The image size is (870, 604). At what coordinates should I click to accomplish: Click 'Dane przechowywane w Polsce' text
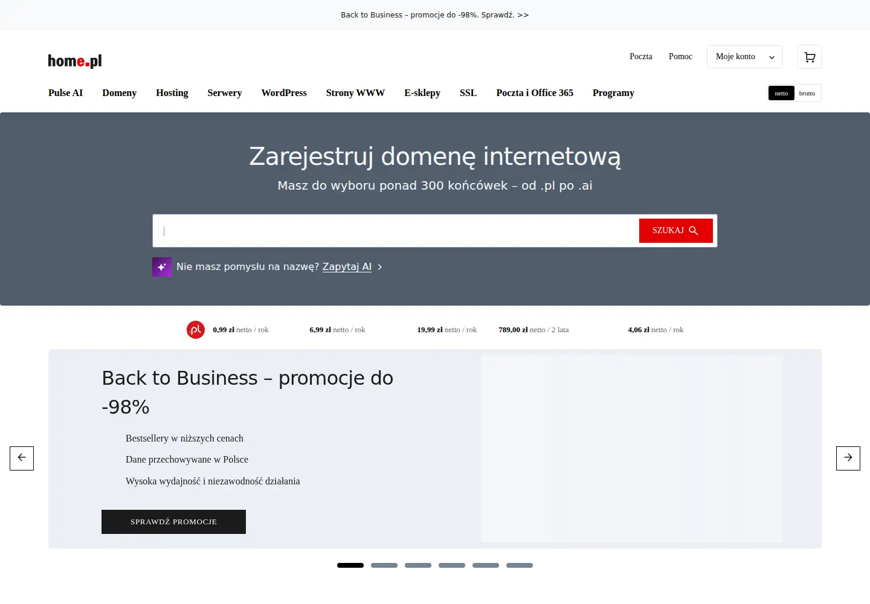tap(187, 460)
